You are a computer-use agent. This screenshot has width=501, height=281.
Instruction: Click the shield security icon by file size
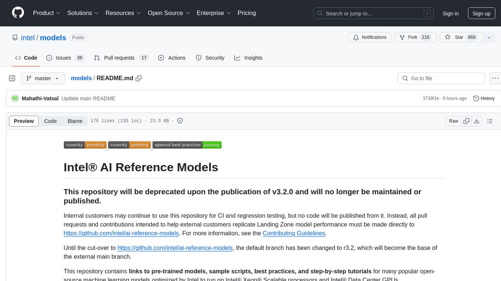180,121
